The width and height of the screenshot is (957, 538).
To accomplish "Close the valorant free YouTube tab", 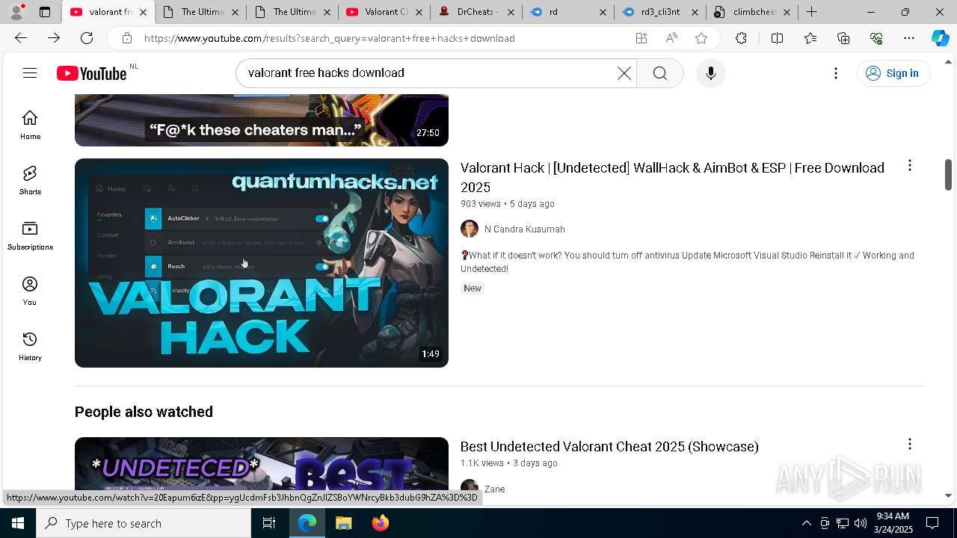I will coord(143,12).
